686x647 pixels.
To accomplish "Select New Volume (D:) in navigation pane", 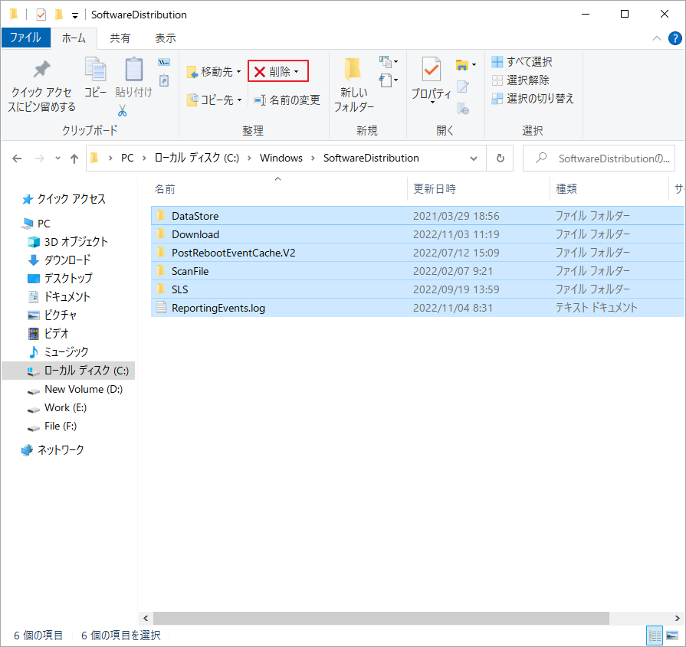I will tap(83, 389).
